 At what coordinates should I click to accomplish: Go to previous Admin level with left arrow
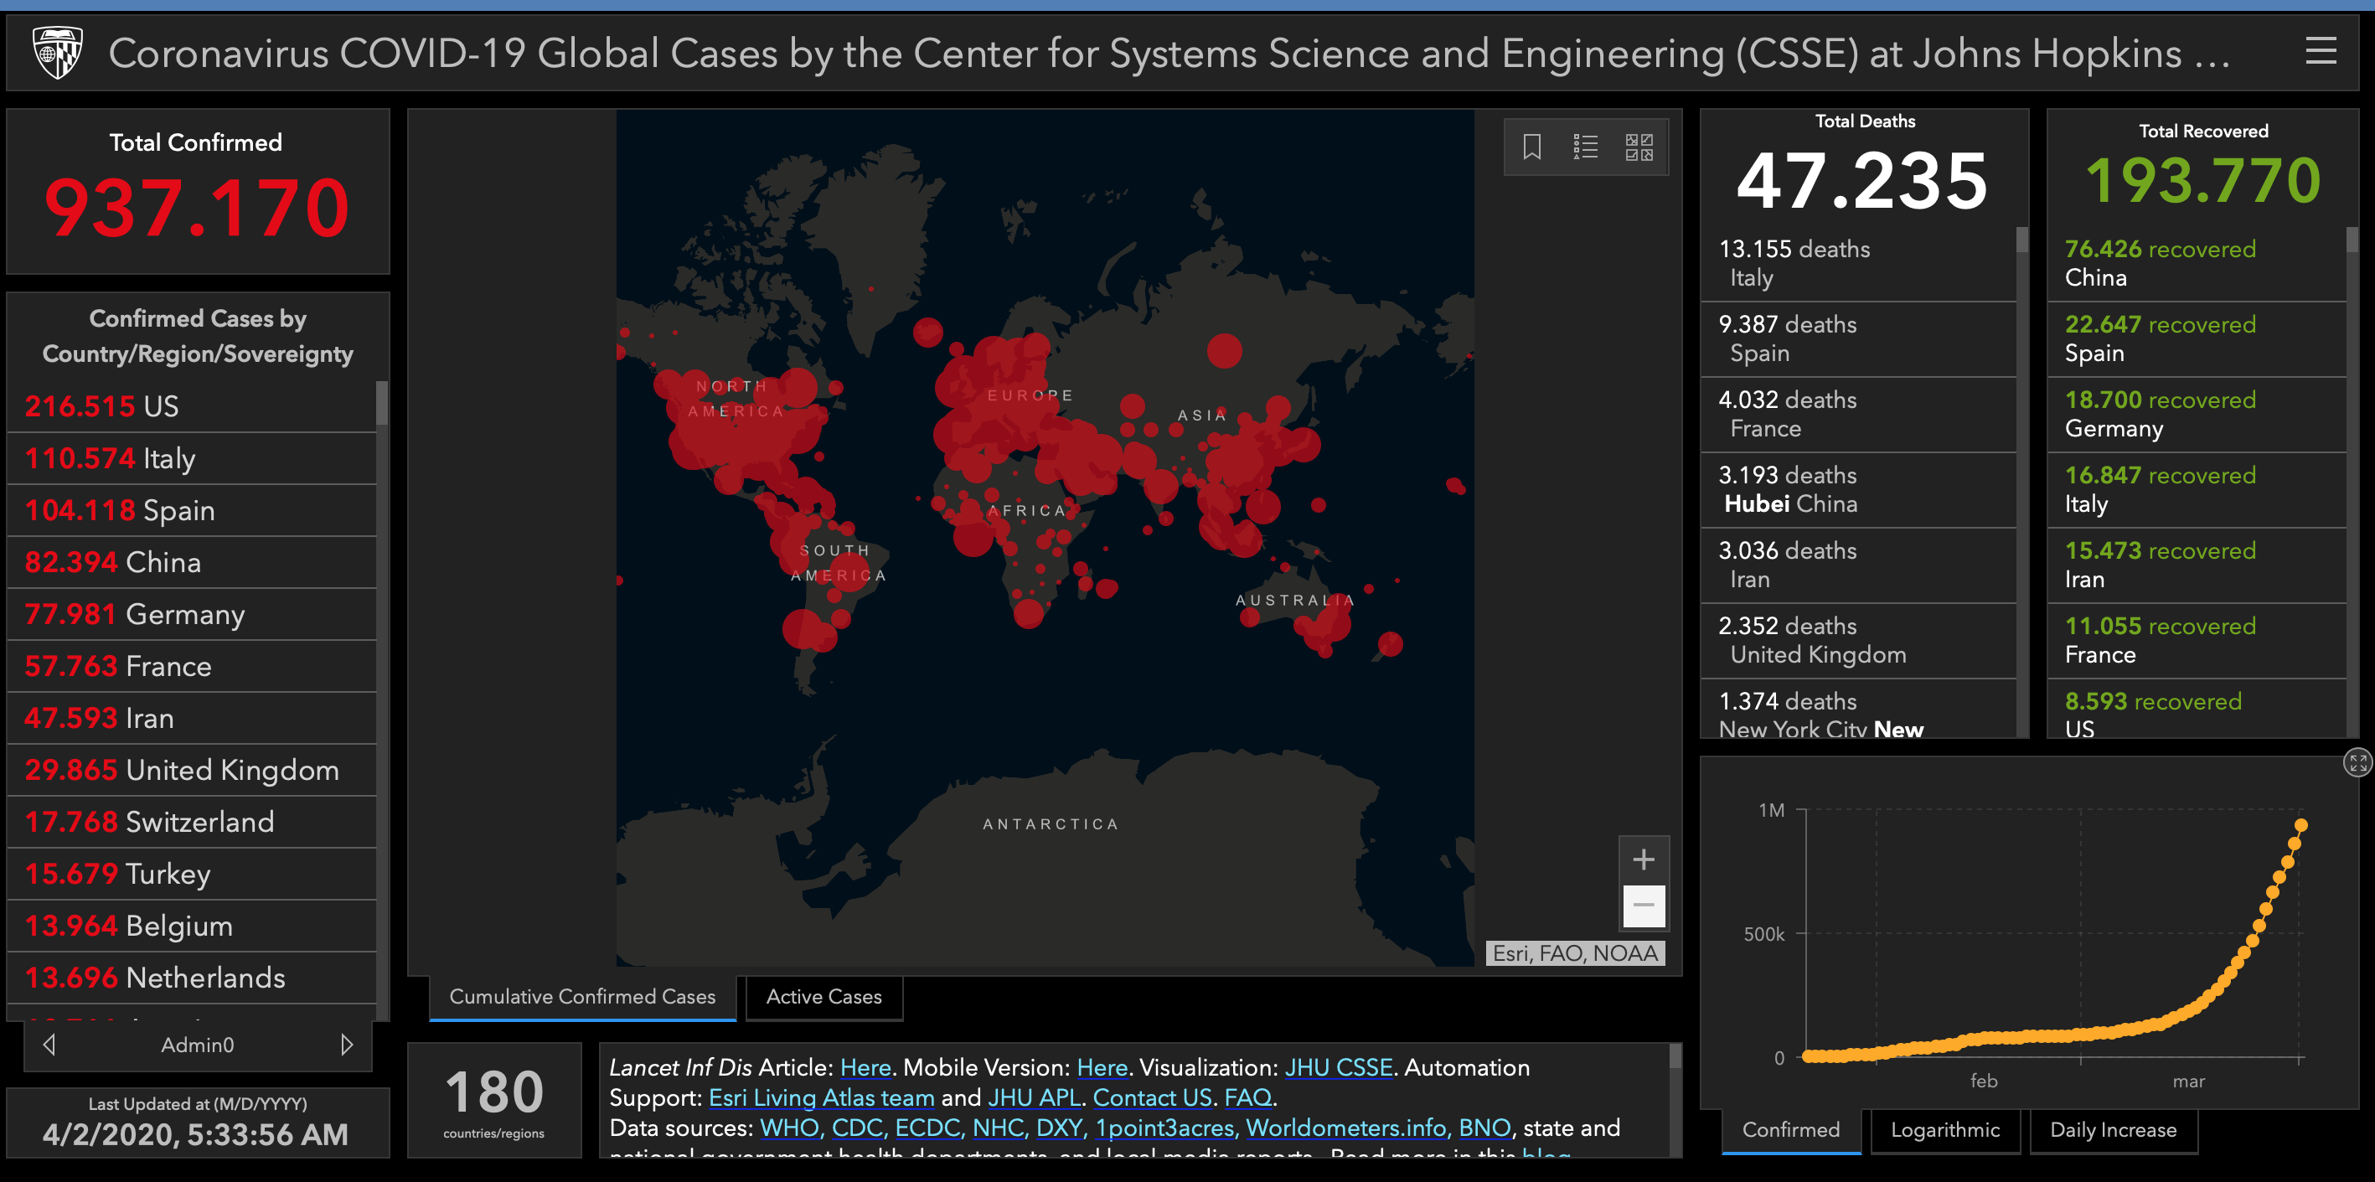pos(49,1044)
